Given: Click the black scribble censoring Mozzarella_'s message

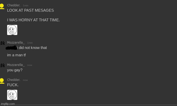Looking at the screenshot, I should point(12,48).
